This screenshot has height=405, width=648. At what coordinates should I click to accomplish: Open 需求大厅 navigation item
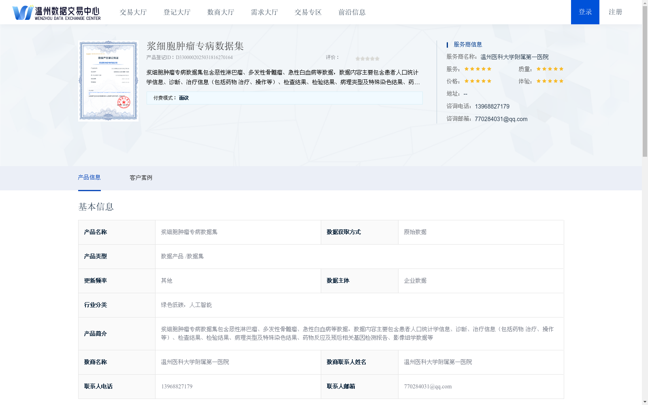click(x=264, y=12)
